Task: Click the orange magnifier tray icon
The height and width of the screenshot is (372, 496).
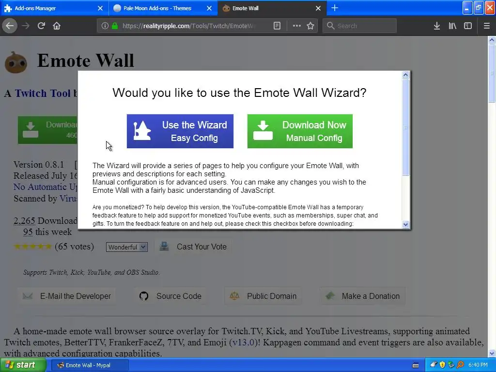Action: 460,365
